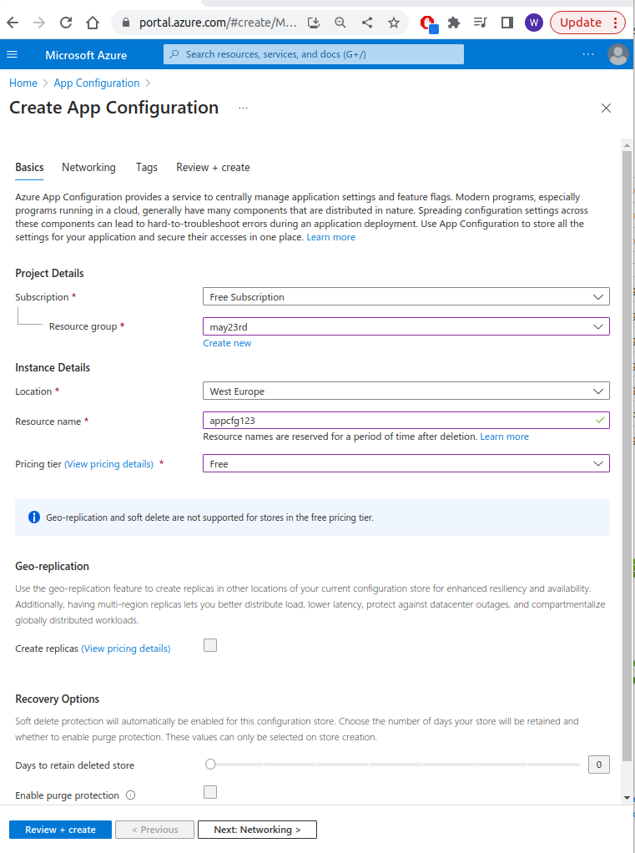Open the Pricing tier dropdown showing Free
The width and height of the screenshot is (635, 853).
[406, 464]
